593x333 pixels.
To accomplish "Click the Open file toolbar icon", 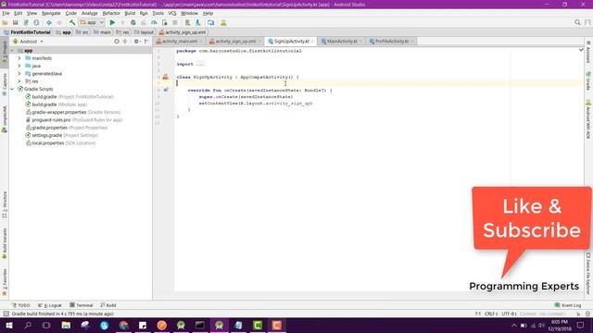I will coord(5,22).
